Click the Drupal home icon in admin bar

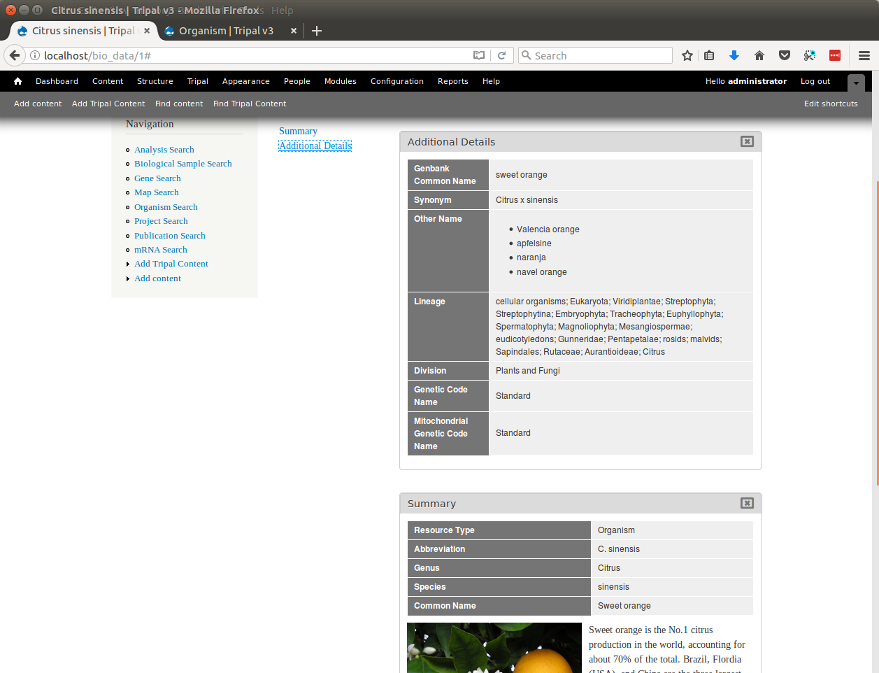point(17,81)
